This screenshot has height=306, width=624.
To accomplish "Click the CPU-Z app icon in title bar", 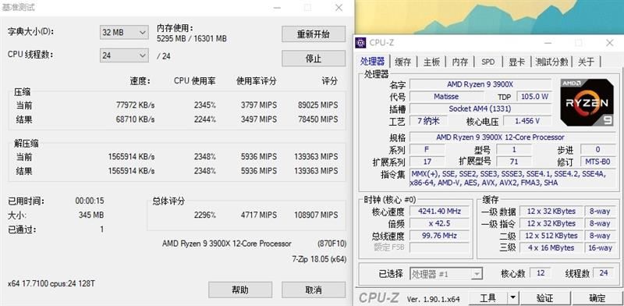I will click(x=360, y=43).
